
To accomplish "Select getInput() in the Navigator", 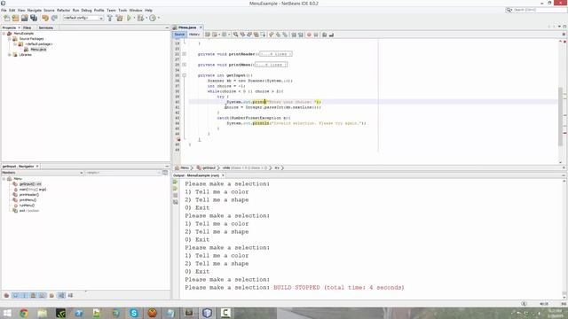I will 30,184.
